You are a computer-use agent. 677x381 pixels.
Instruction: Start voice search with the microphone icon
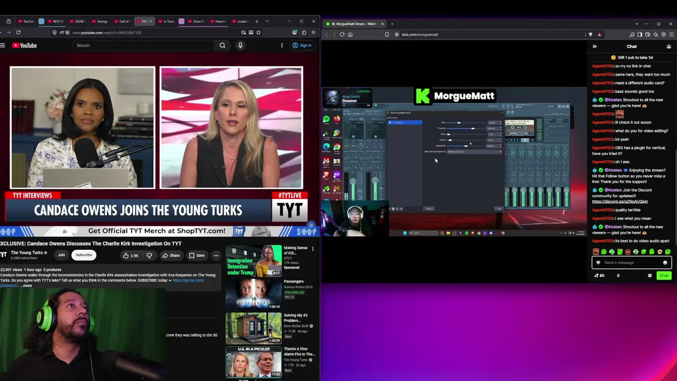pos(240,46)
